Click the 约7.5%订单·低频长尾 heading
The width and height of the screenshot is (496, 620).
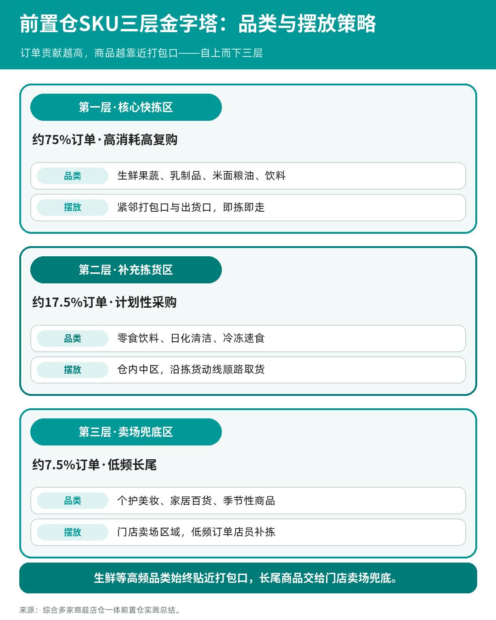[94, 465]
